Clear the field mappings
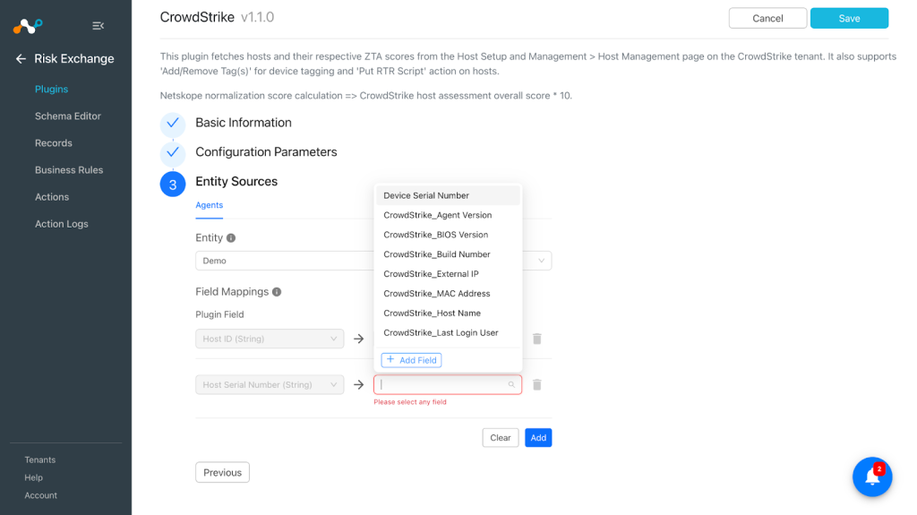The width and height of the screenshot is (917, 515). 500,438
